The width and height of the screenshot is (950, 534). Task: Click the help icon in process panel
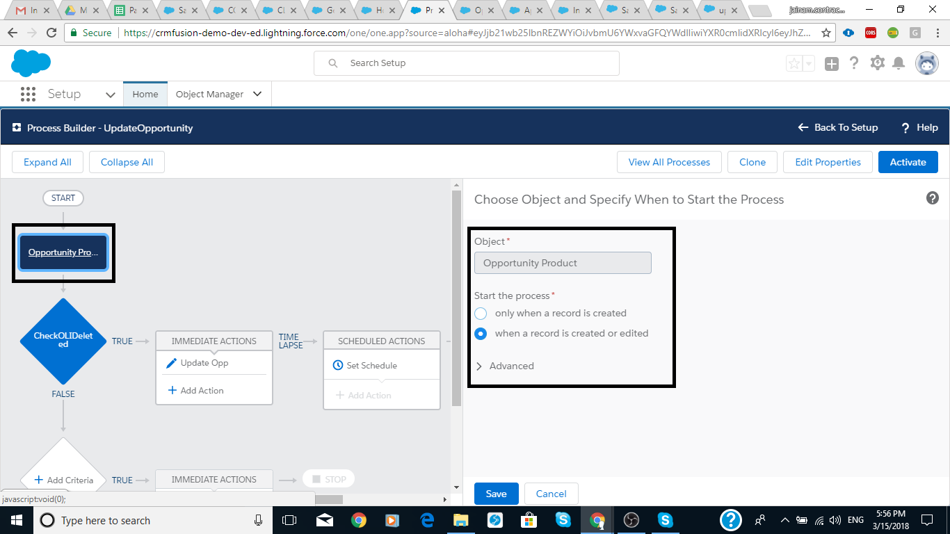click(x=933, y=198)
